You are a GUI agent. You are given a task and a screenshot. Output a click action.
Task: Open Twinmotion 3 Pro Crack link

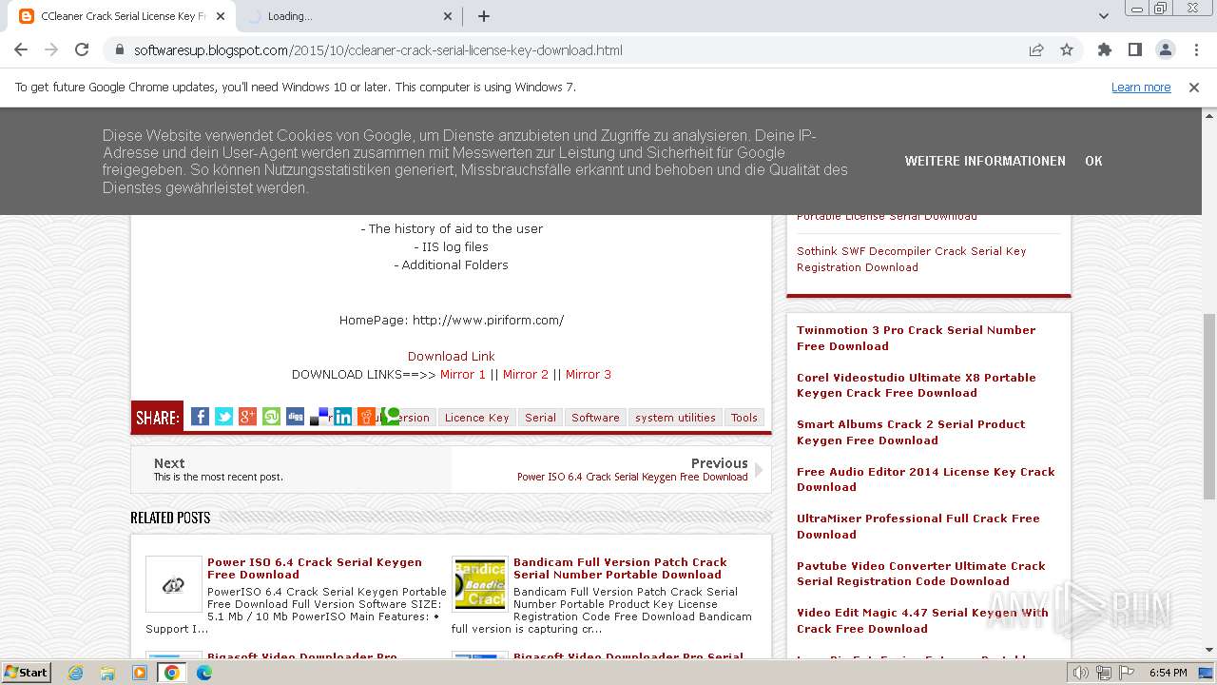coord(916,338)
